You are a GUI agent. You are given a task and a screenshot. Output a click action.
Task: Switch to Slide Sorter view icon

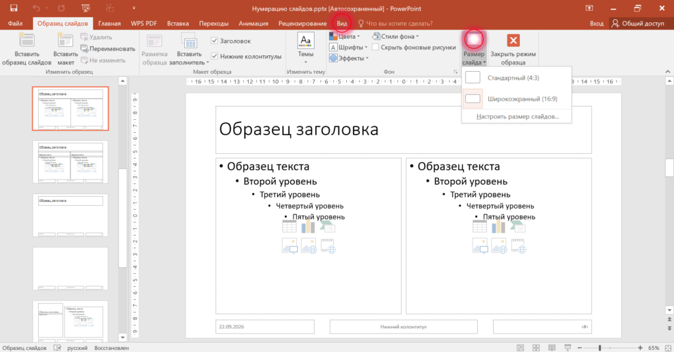pyautogui.click(x=536, y=347)
